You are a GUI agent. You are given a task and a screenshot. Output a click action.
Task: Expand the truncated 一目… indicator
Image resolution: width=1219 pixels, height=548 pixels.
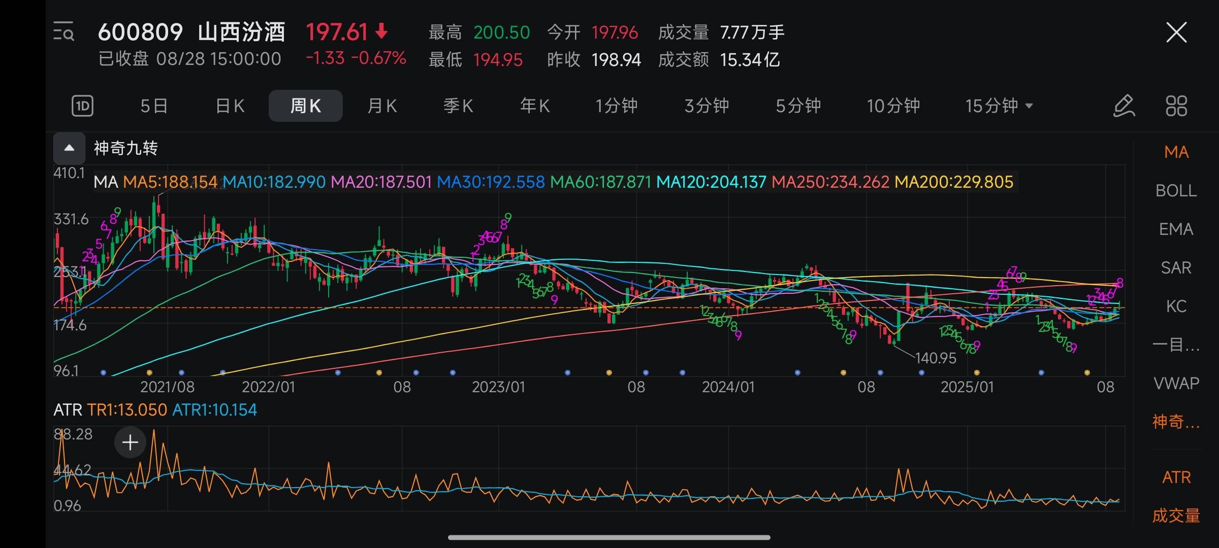pos(1176,345)
